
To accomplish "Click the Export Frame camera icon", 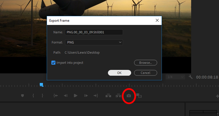I will tap(129, 96).
